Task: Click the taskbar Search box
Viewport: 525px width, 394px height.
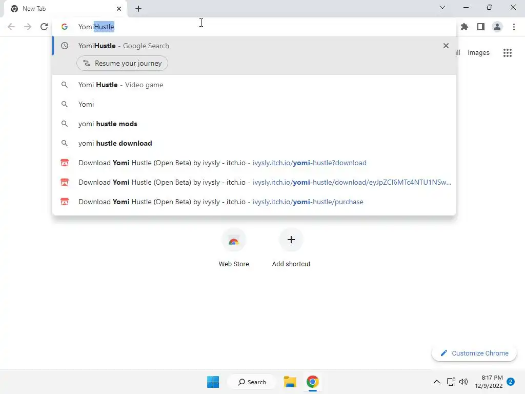Action: pos(252,382)
